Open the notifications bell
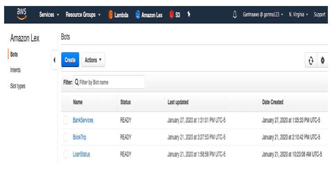Image resolution: width=332 pixels, height=179 pixels. tap(235, 15)
